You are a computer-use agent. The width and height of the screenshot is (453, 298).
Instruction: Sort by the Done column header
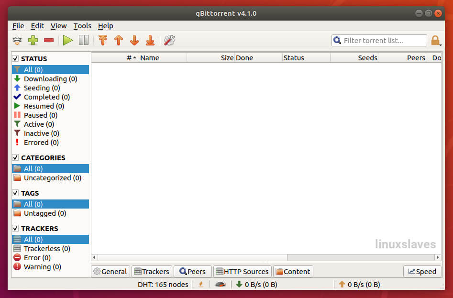point(259,58)
